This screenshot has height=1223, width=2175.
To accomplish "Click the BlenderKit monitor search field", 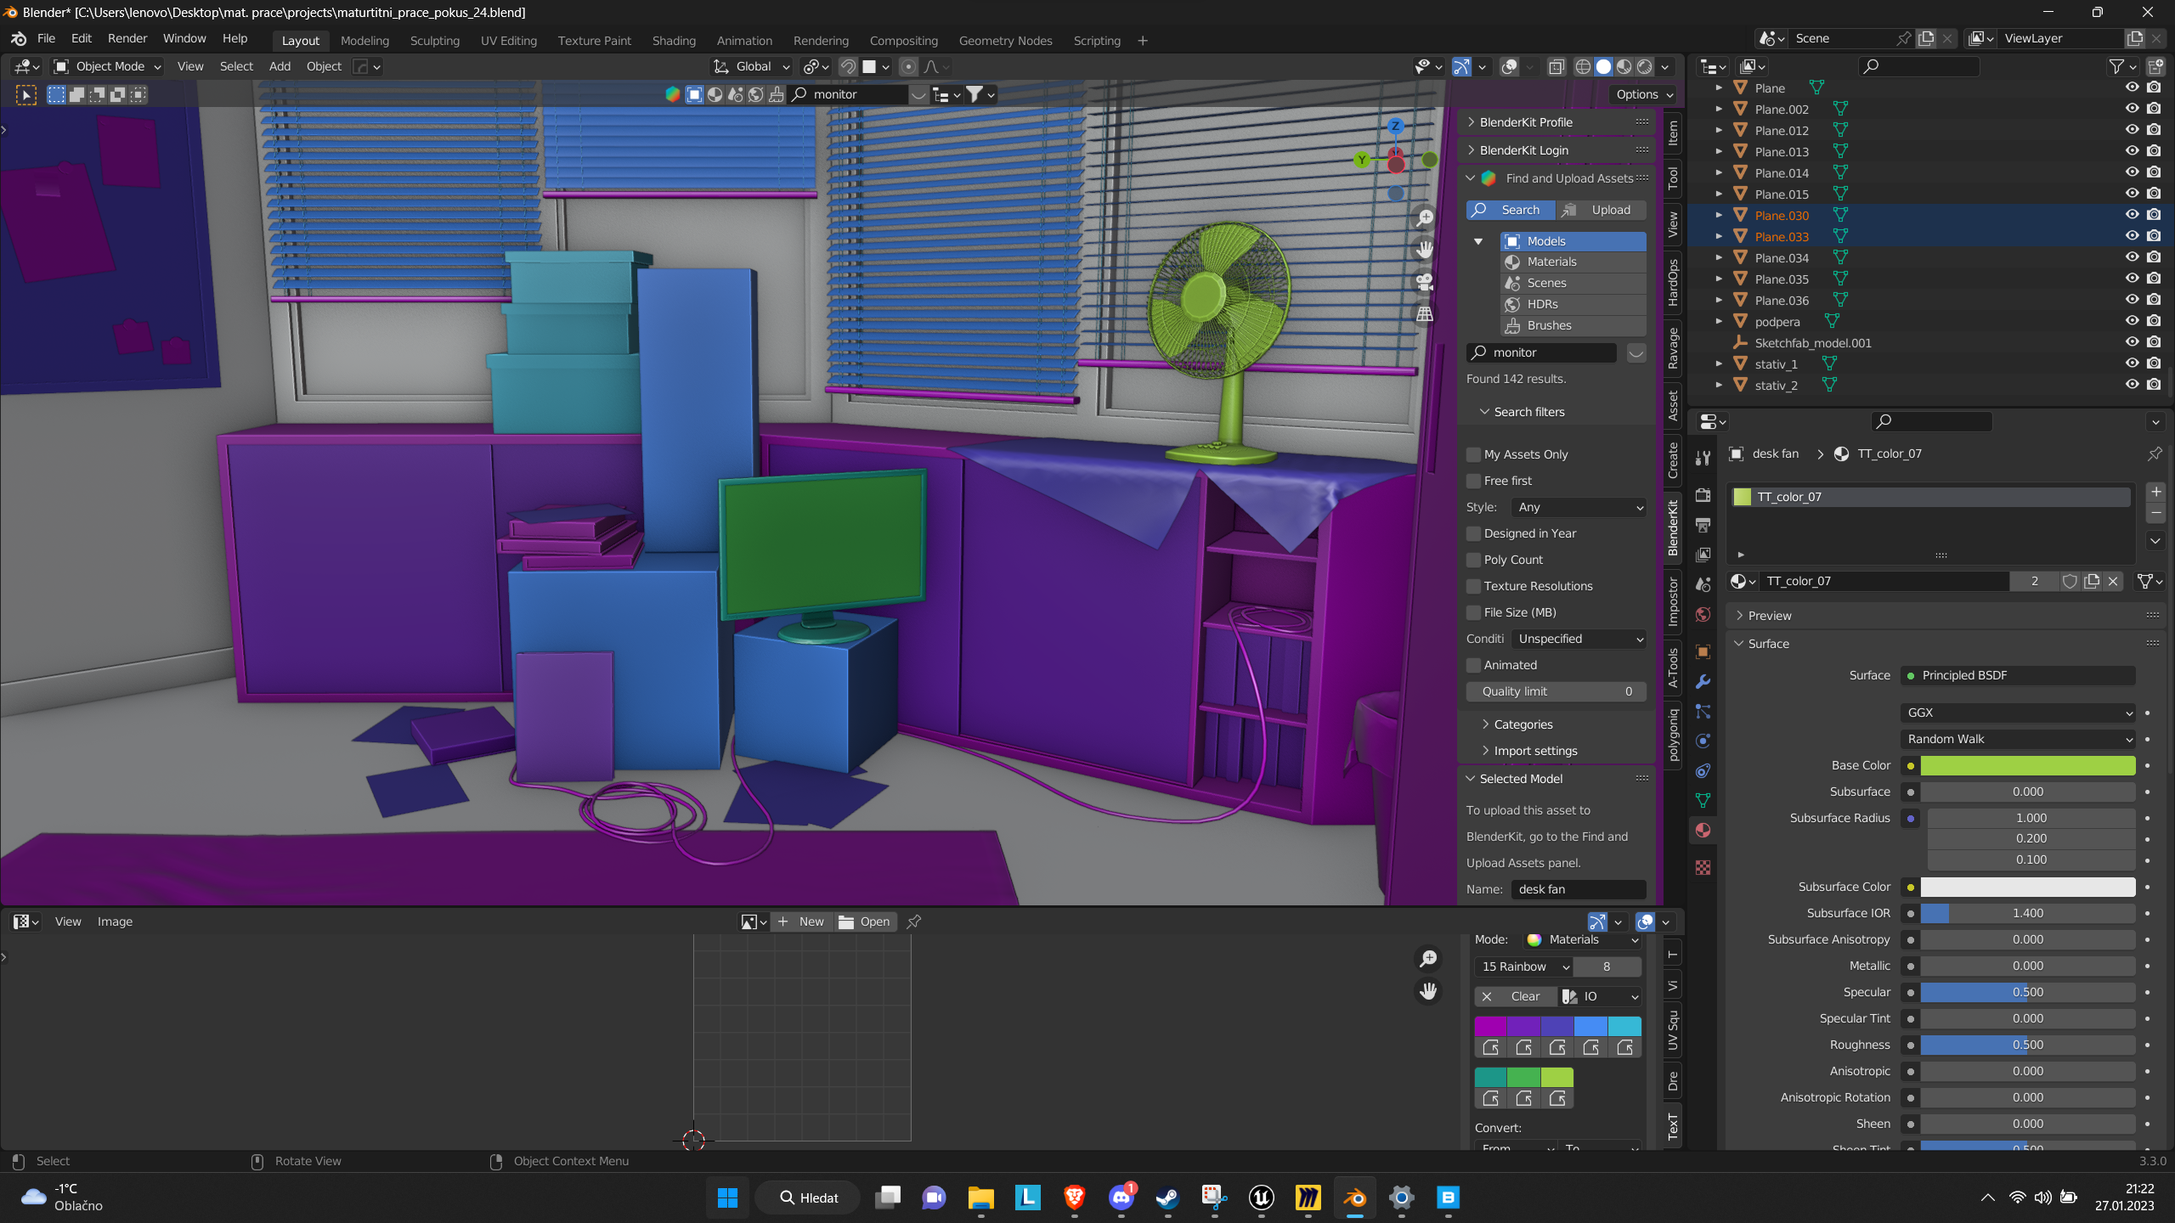I will point(1541,352).
